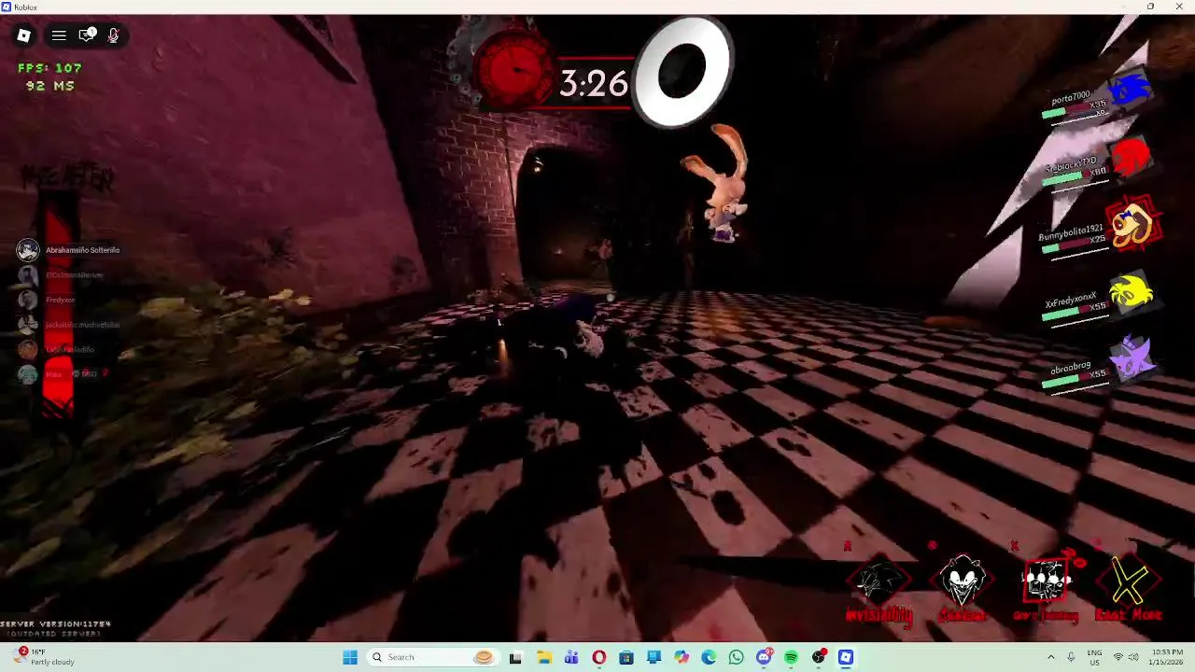Open Opera browser in the taskbar
This screenshot has height=672, width=1195.
coord(598,657)
